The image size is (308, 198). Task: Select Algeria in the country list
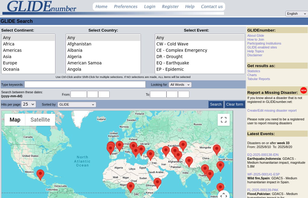coord(103,57)
